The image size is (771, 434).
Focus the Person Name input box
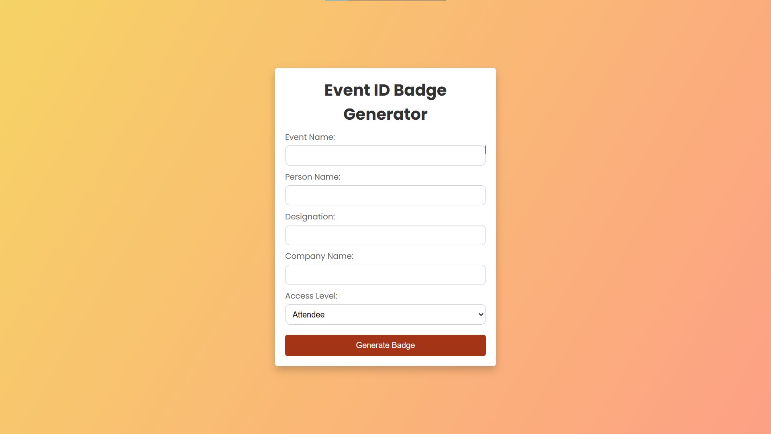coord(385,195)
